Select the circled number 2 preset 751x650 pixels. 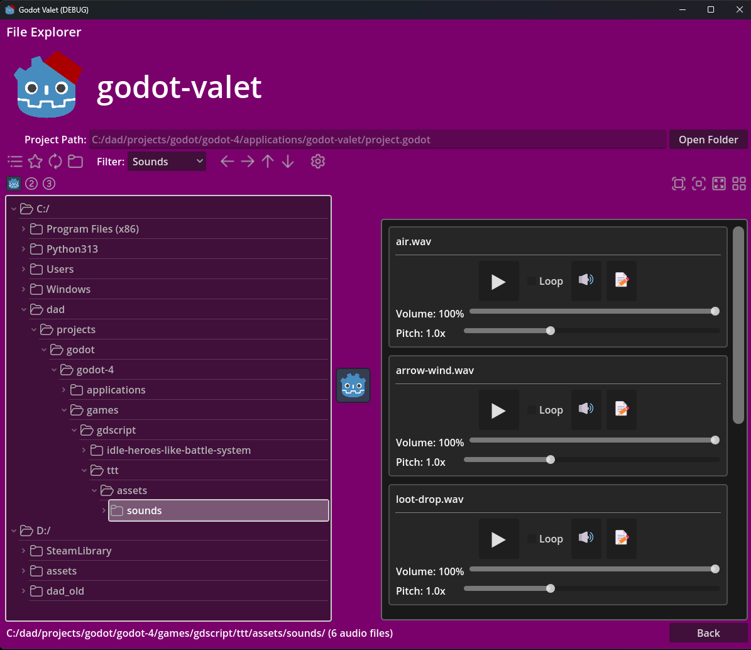(31, 184)
